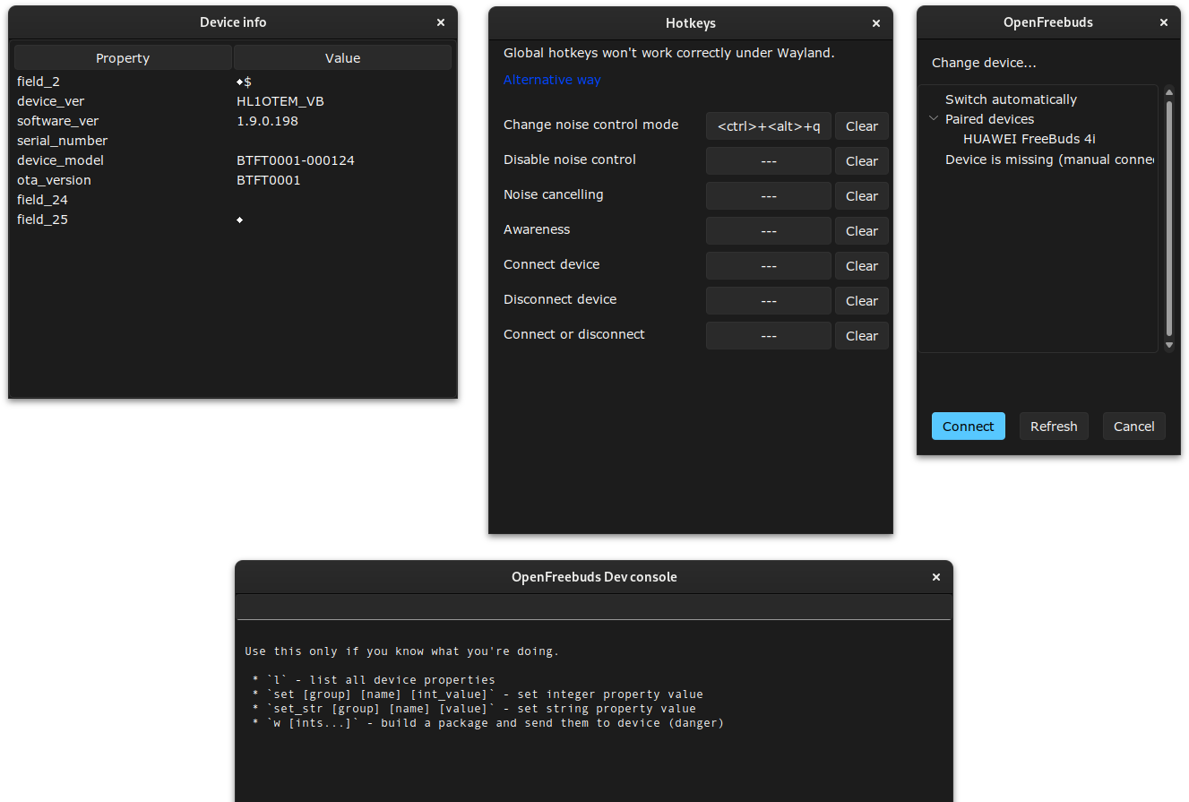Viewport: 1189px width, 802px height.
Task: Clear the Change noise control mode hotkey
Action: coord(862,126)
